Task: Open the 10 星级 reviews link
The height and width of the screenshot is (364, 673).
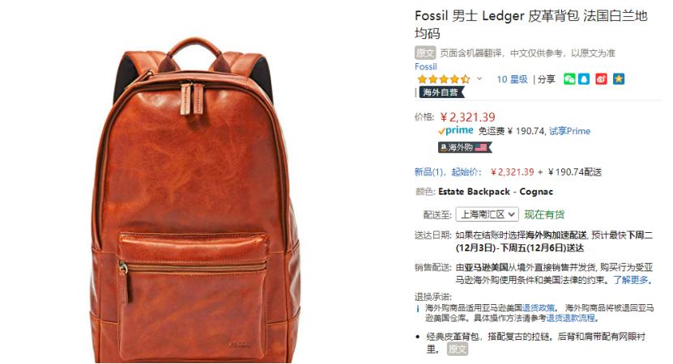Action: (512, 79)
